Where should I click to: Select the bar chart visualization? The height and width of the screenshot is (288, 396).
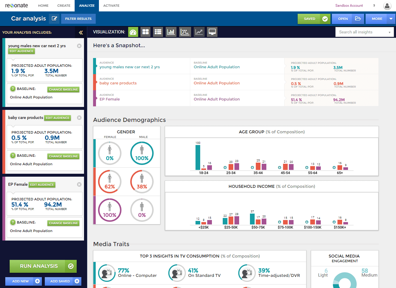pyautogui.click(x=171, y=32)
